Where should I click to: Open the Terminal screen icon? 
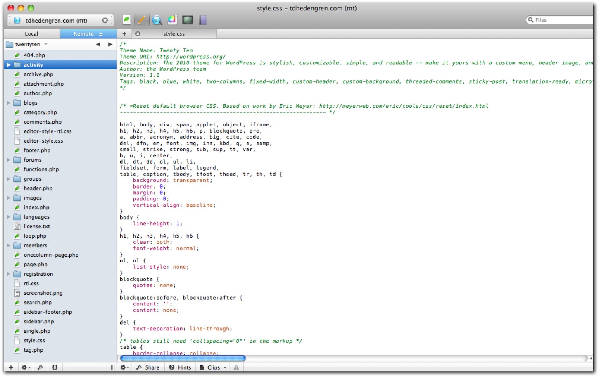(x=188, y=20)
